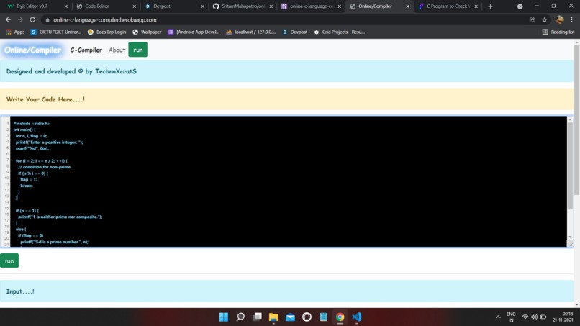The height and width of the screenshot is (326, 580).
Task: Open volume control icon
Action: (534, 317)
